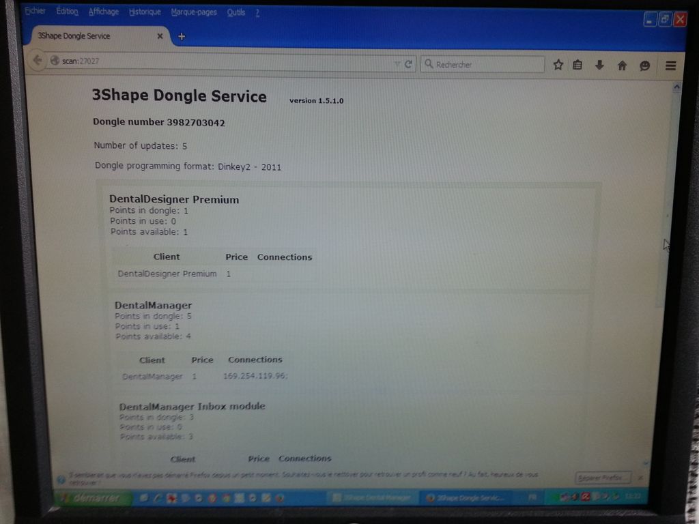Open the Outils menu
Viewport: 699px width, 524px height.
tap(236, 12)
